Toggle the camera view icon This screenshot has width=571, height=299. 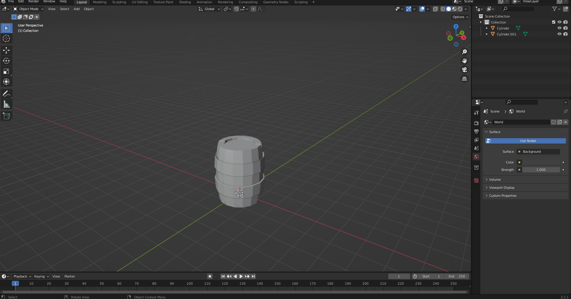(464, 70)
